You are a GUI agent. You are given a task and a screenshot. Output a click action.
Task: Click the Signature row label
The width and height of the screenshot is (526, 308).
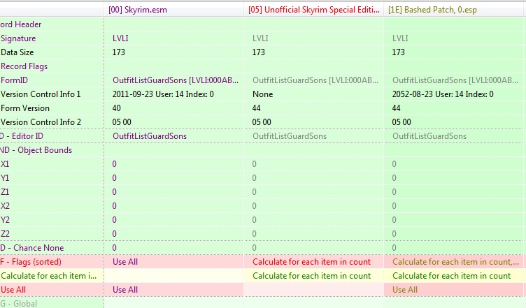point(18,38)
